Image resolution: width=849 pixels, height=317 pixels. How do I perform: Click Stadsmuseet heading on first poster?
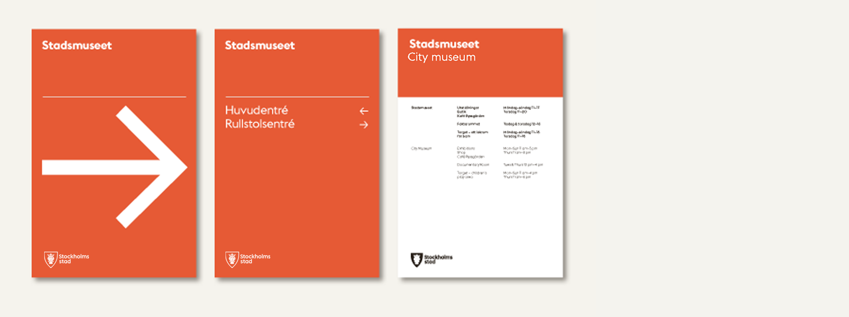point(77,45)
